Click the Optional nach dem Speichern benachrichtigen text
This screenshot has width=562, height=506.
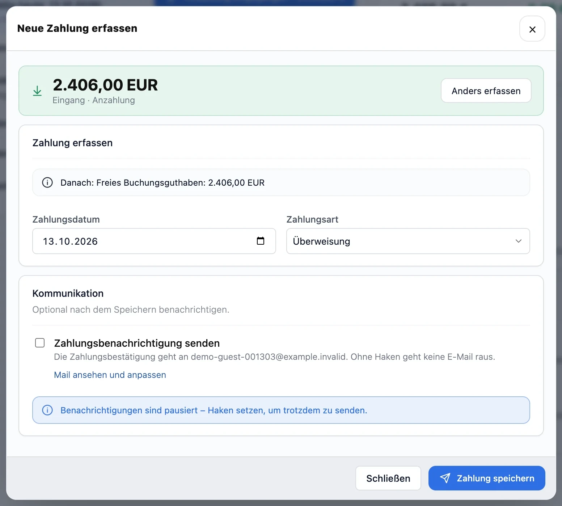(131, 309)
